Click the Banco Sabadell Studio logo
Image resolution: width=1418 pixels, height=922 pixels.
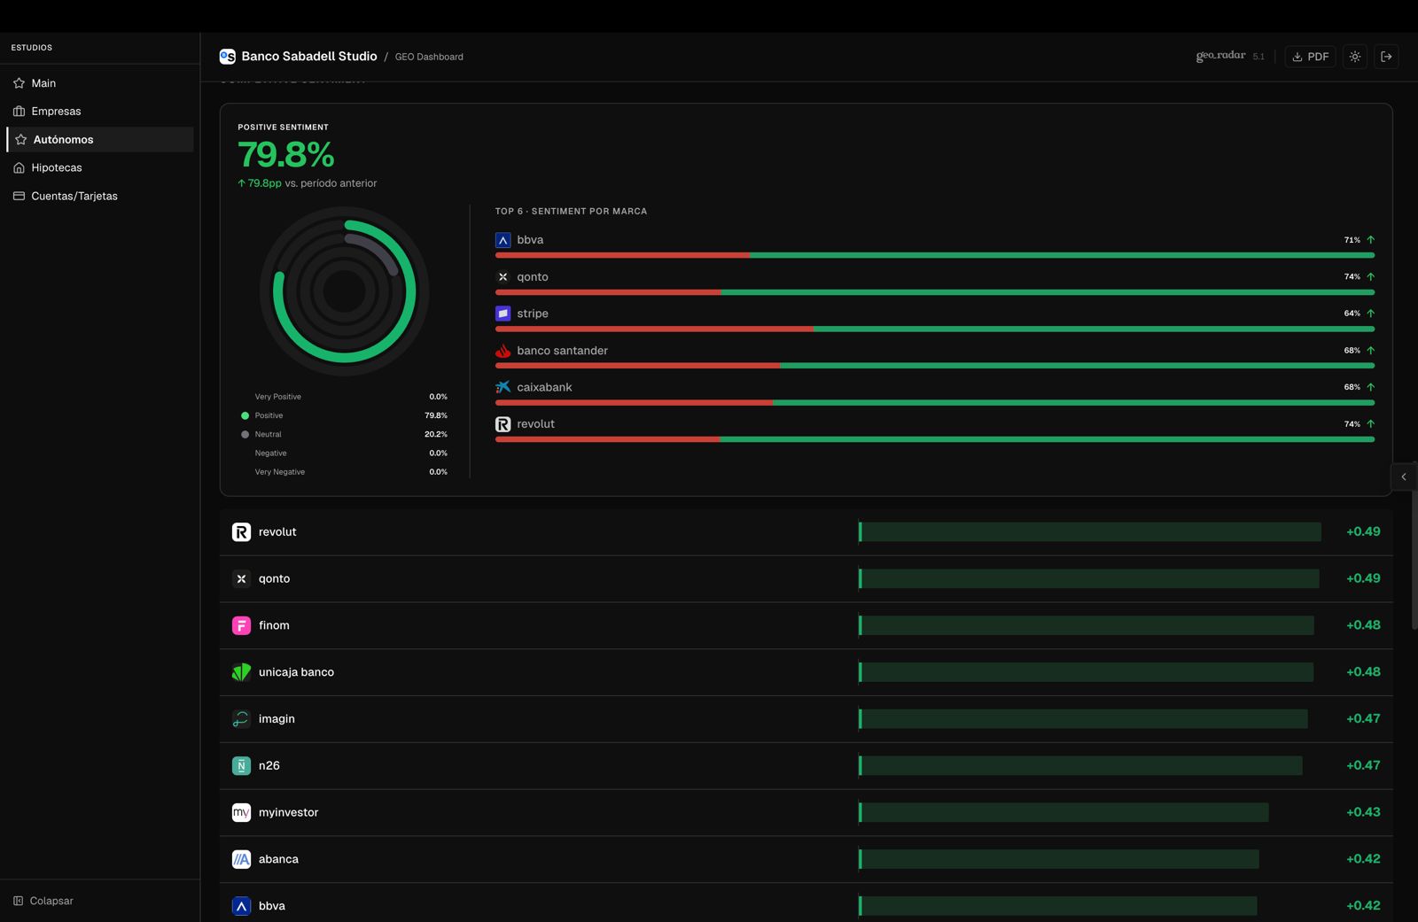[x=228, y=57]
